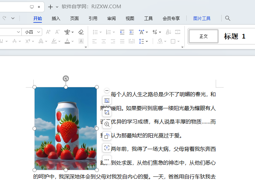Open the font name dropdown arrow
Viewport: 255px width, 185px height.
click(x=18, y=32)
